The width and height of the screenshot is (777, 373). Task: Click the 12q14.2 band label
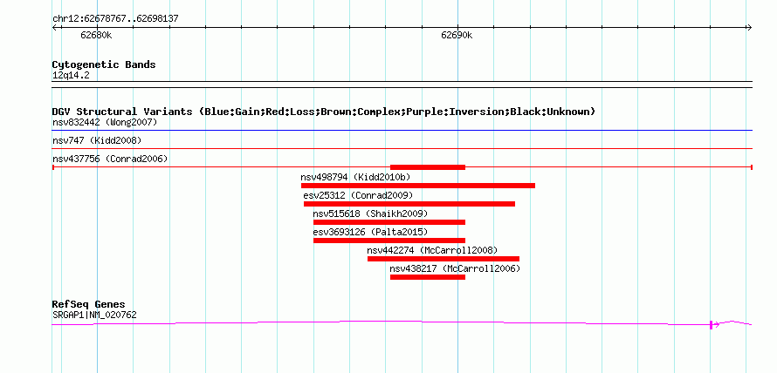pyautogui.click(x=71, y=76)
